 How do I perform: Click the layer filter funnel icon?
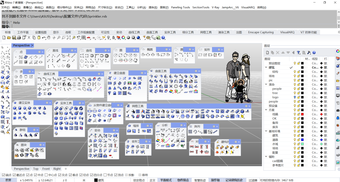pyautogui.click(x=298, y=52)
